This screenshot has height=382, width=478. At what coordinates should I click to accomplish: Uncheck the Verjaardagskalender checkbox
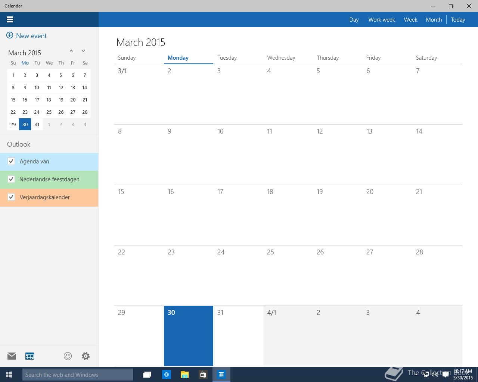click(x=11, y=197)
